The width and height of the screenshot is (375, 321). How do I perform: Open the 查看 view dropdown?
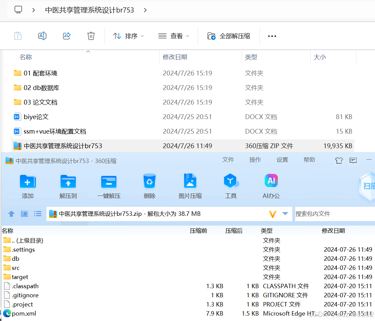point(174,36)
